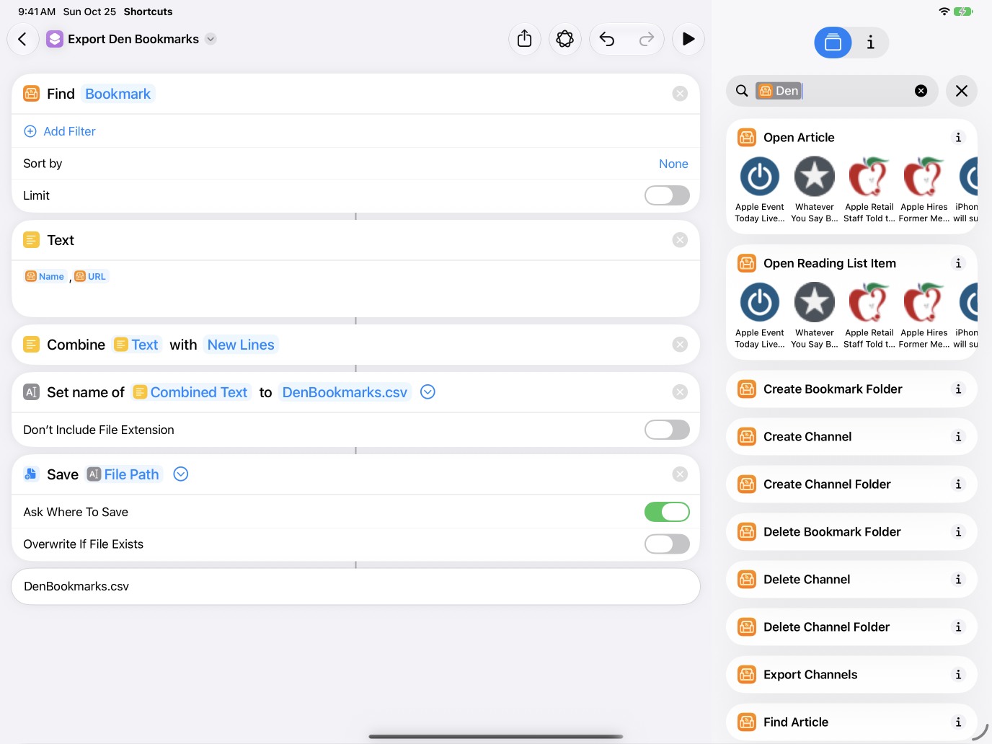Add the Delete Bookmark Folder action
This screenshot has height=744, width=992.
tap(851, 532)
